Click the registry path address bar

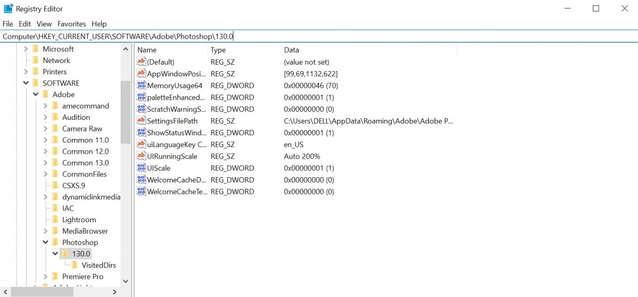click(319, 37)
